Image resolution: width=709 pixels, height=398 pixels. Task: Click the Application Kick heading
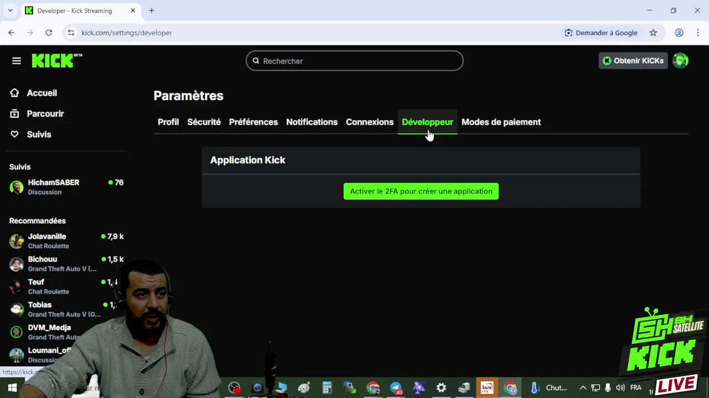tap(248, 160)
